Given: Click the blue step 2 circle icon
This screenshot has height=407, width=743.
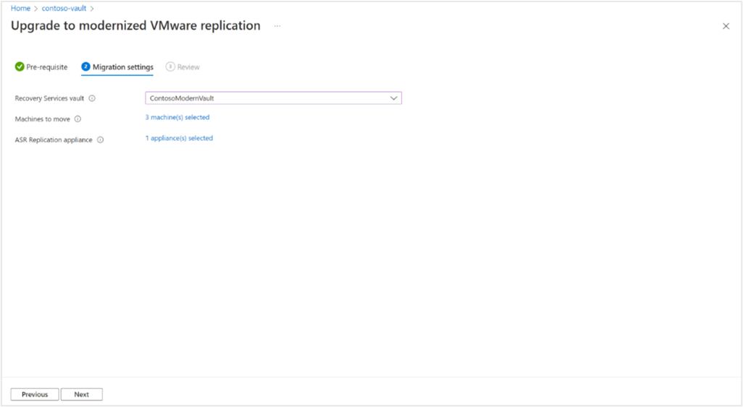Looking at the screenshot, I should point(85,67).
